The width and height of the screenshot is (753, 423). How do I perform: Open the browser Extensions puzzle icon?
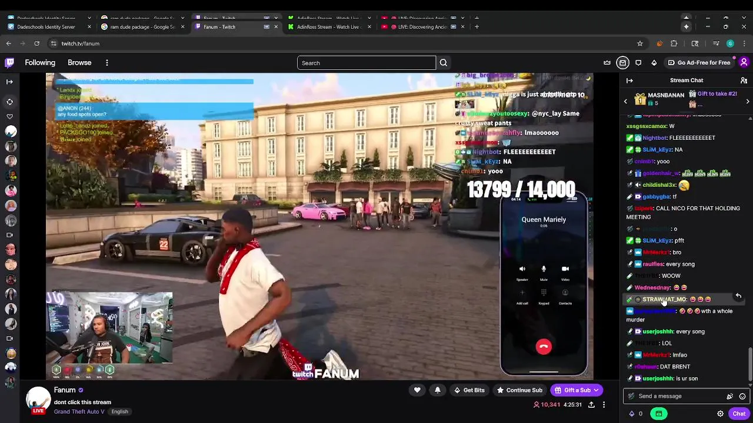tap(674, 43)
